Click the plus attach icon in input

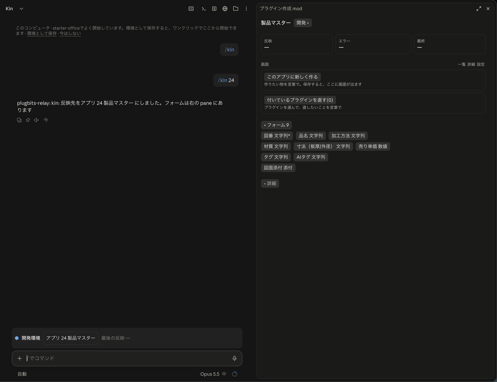(x=20, y=358)
